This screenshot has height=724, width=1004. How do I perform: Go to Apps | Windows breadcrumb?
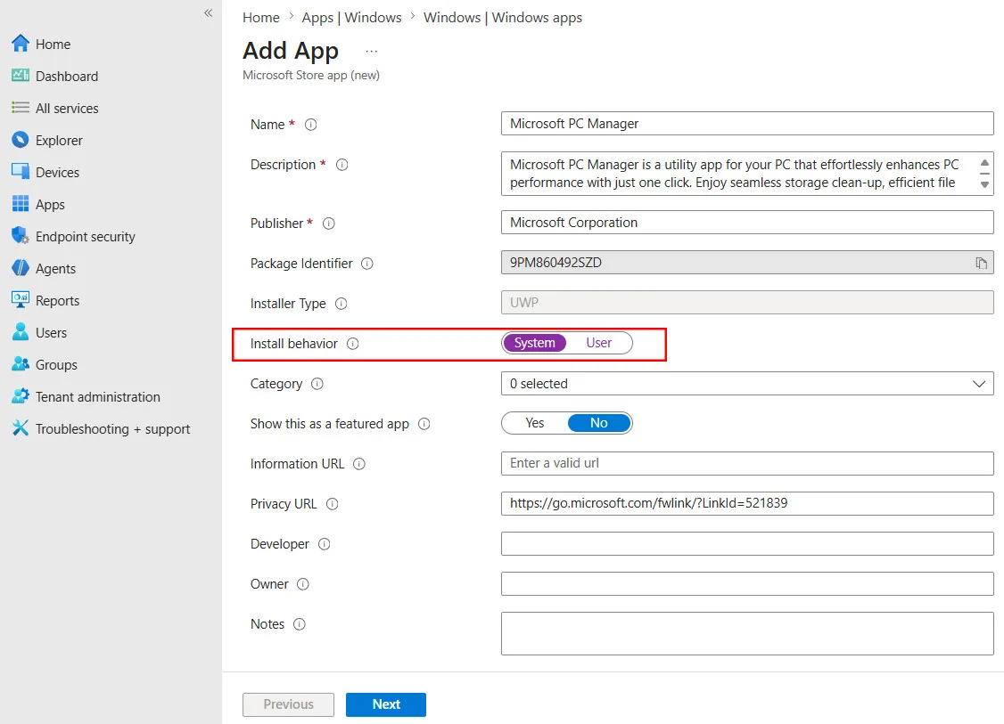click(x=351, y=17)
